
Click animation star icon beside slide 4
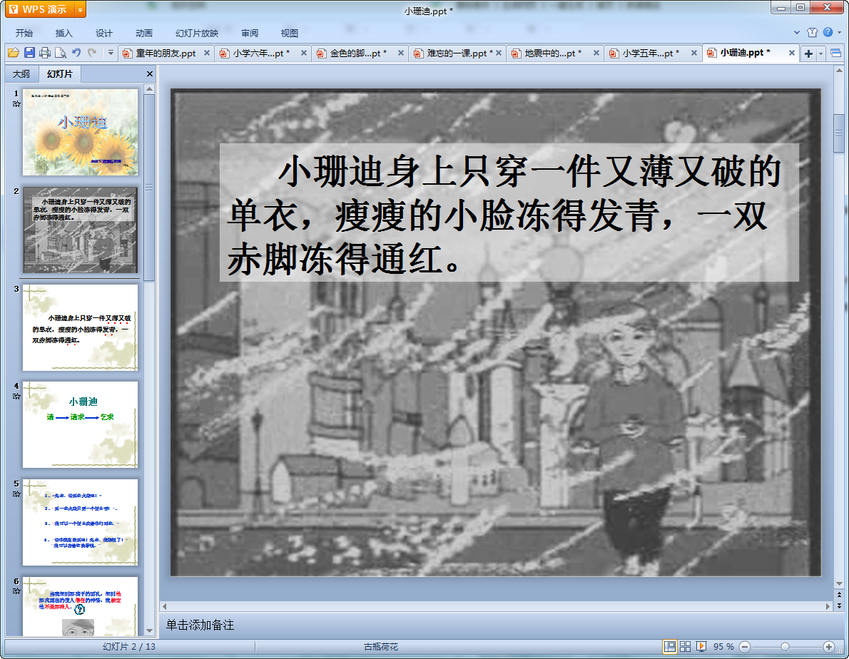click(x=16, y=396)
